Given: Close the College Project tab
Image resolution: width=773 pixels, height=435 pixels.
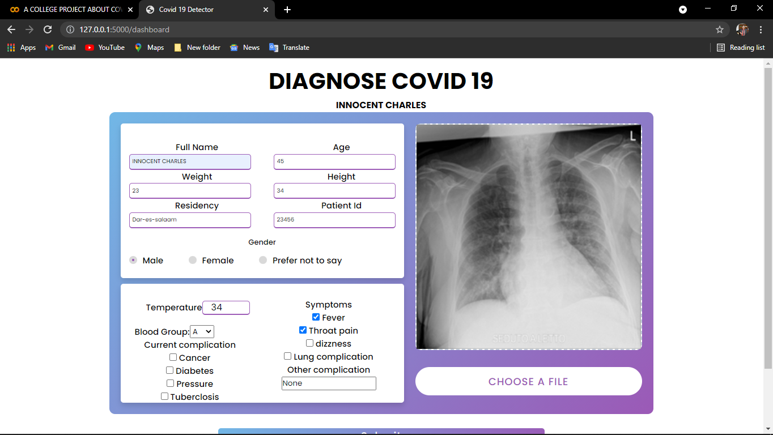Looking at the screenshot, I should click(130, 10).
